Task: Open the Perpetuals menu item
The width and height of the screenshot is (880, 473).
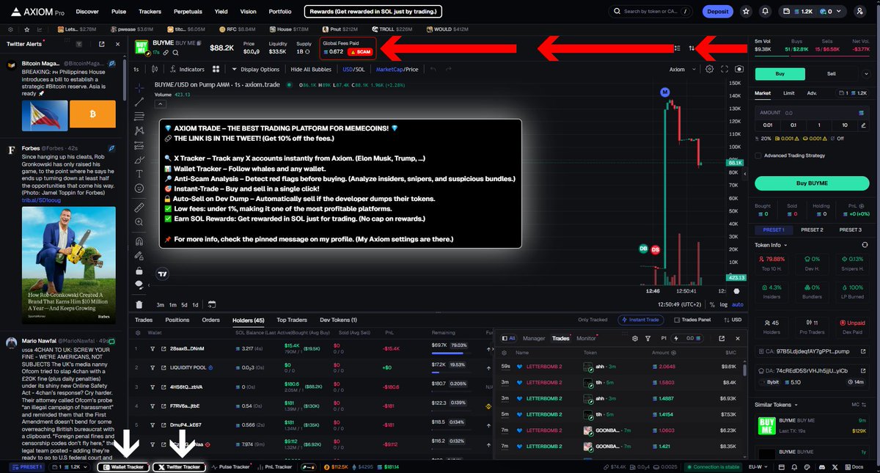Action: (x=188, y=12)
